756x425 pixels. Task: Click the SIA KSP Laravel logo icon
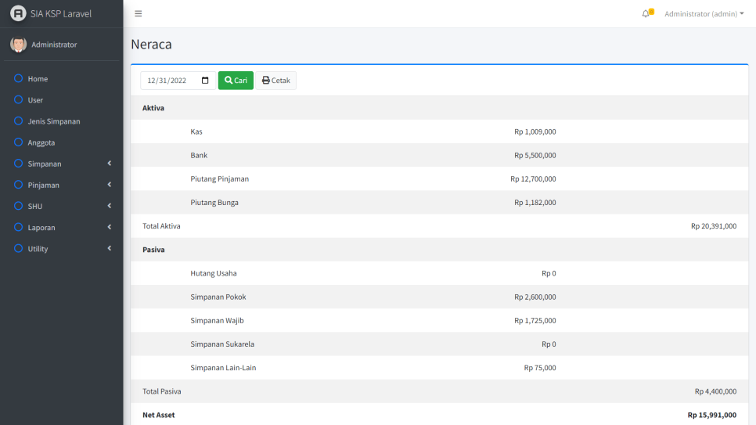(x=18, y=13)
